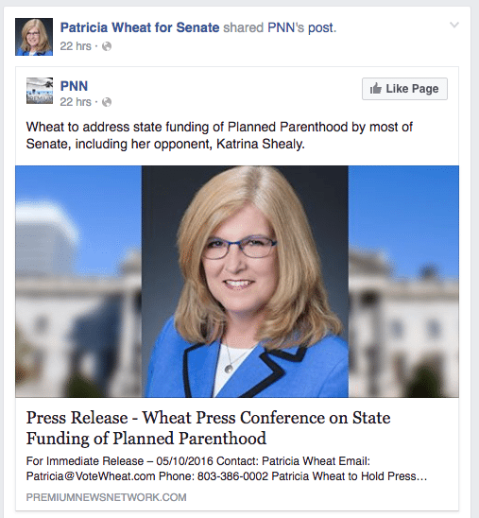
Task: Click the 22 hrs timestamp of shared post
Action: (x=76, y=46)
